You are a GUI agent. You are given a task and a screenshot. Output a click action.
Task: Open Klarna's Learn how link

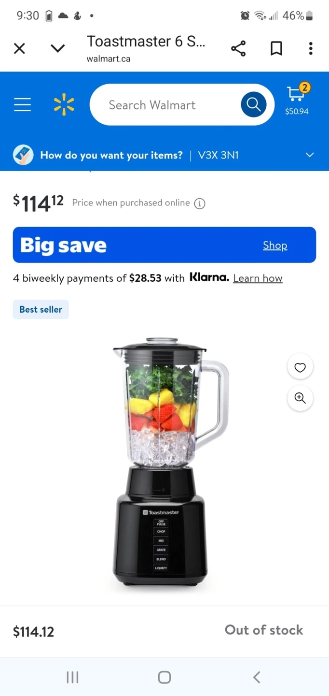(258, 278)
